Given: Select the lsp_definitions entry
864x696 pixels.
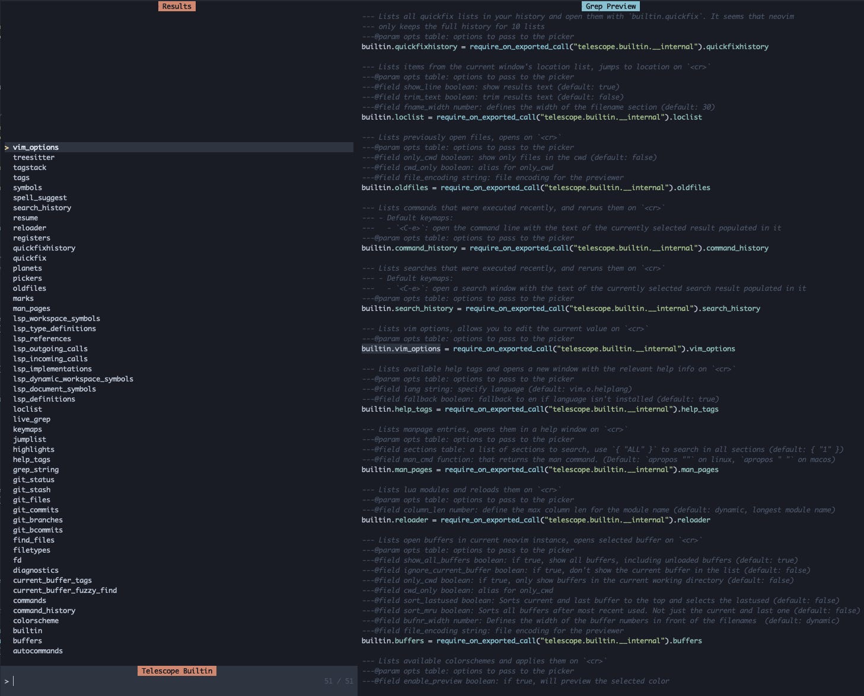Looking at the screenshot, I should [x=44, y=399].
